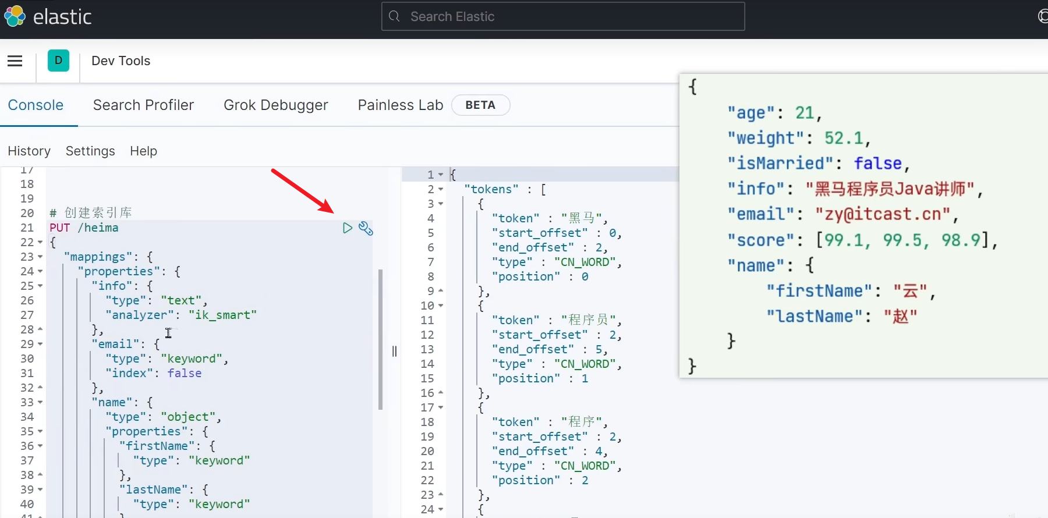This screenshot has height=518, width=1048.
Task: Click the "type": "text" line
Action: coord(157,300)
